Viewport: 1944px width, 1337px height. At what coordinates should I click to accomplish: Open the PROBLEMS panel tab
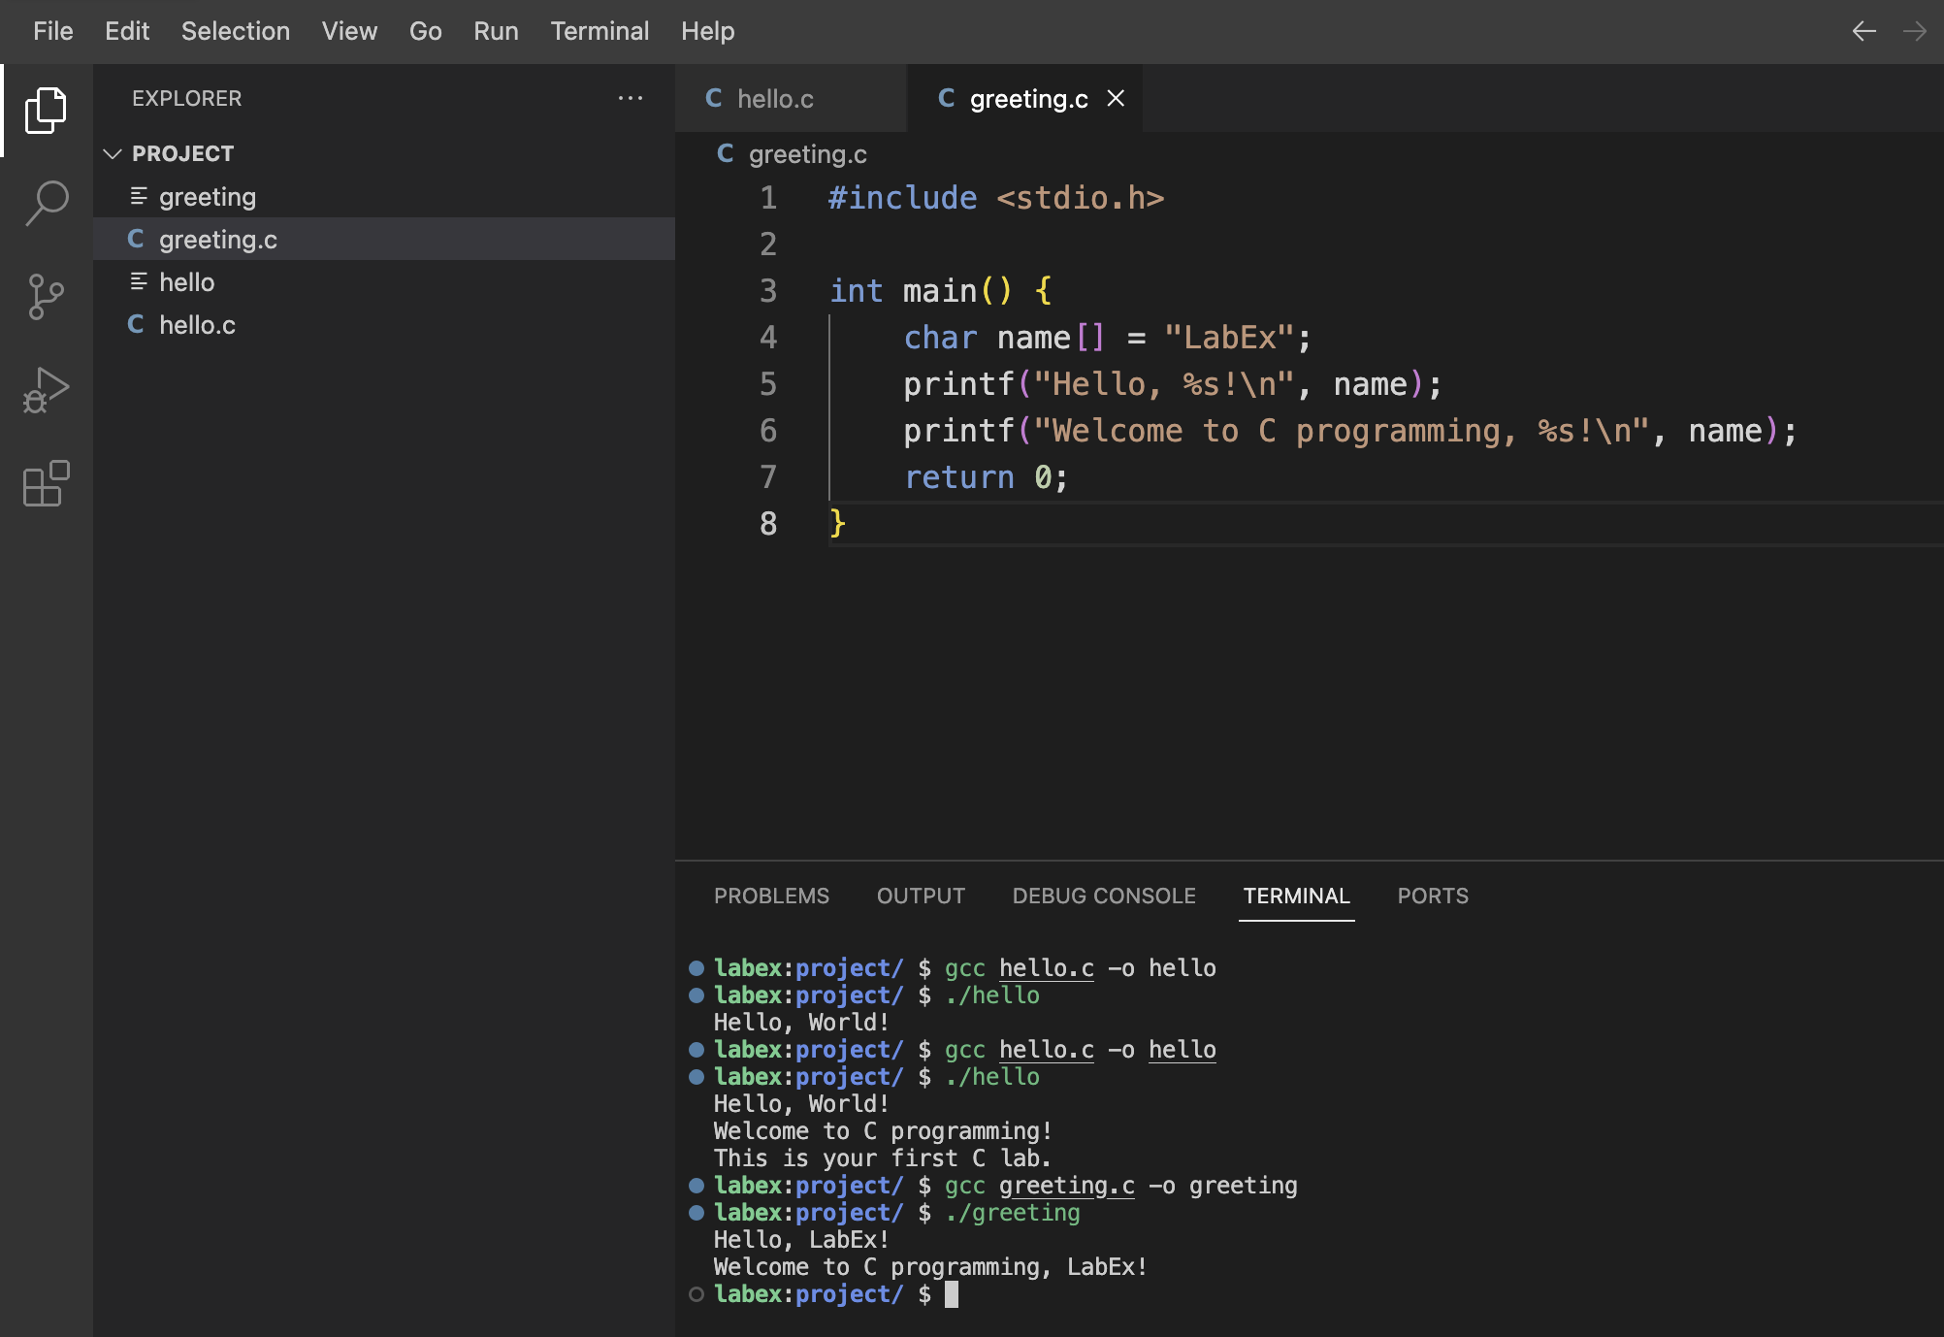(771, 896)
